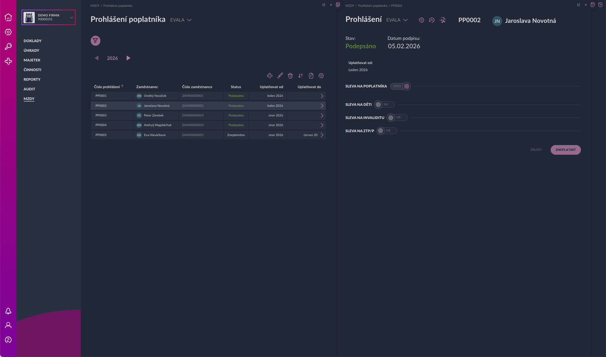Click the MZDY breadcrumb link in the list panel

pos(95,5)
